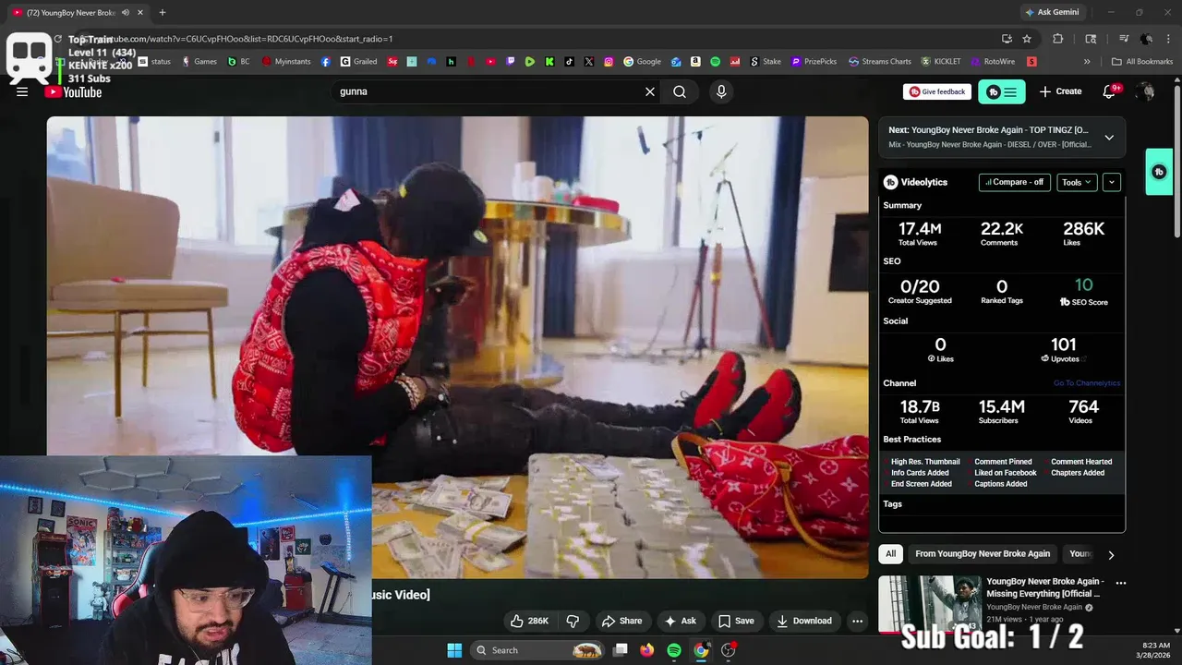Screen dimensions: 1182x665
Task: Share this video
Action: (621, 621)
